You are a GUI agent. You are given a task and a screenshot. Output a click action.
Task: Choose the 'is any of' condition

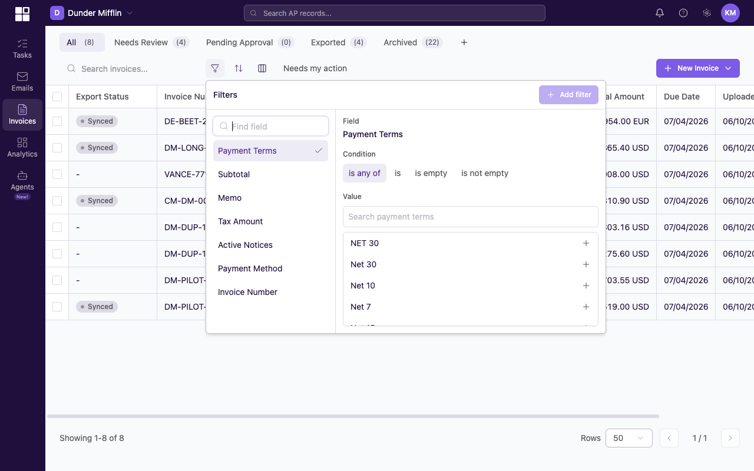tap(365, 173)
